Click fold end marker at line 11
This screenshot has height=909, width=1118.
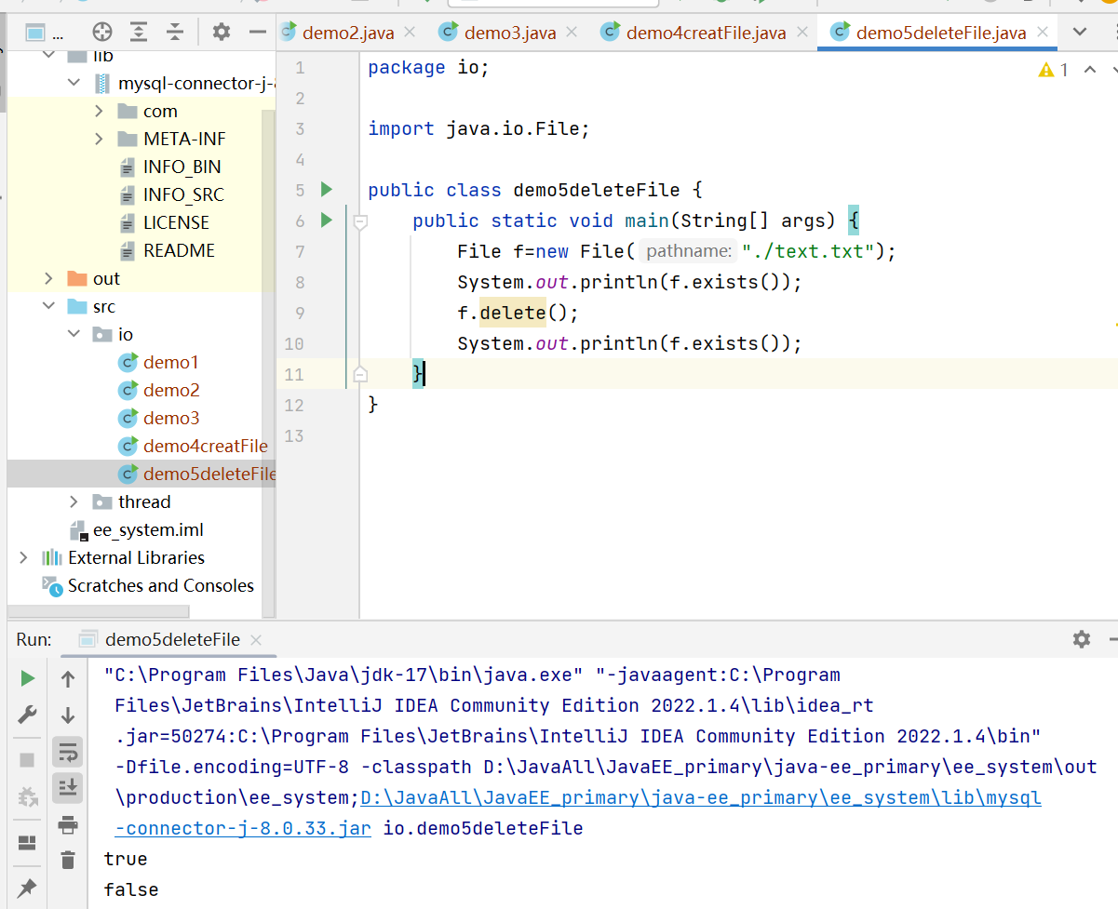(x=360, y=375)
